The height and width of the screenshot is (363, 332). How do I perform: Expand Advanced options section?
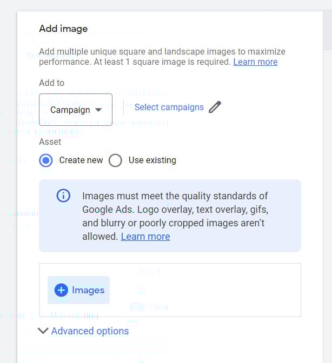(x=90, y=331)
